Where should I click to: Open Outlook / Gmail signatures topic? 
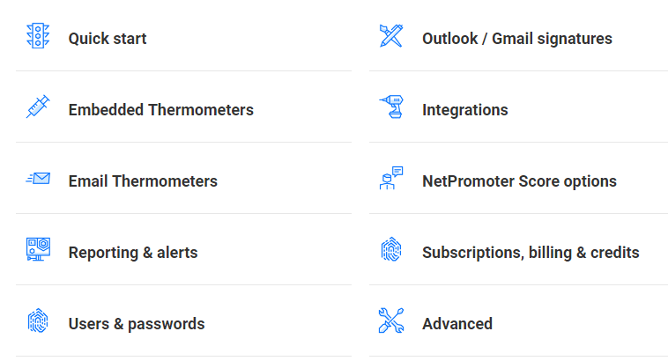pyautogui.click(x=517, y=39)
